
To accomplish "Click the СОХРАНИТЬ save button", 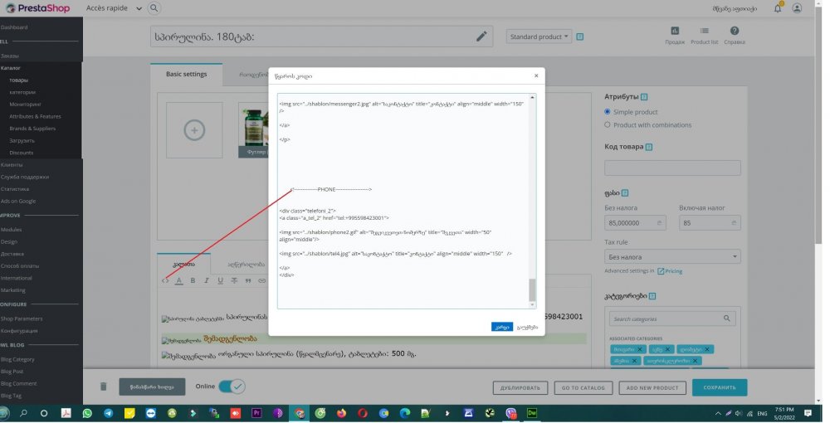I will coord(720,387).
